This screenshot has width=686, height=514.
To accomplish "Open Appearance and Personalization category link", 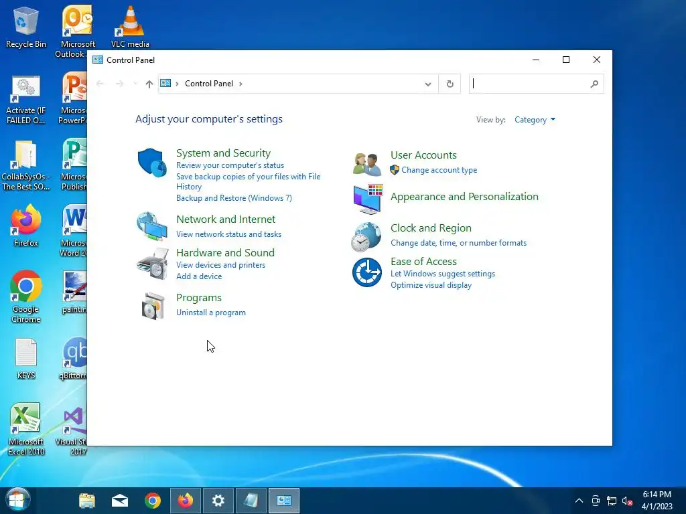I will pos(464,197).
